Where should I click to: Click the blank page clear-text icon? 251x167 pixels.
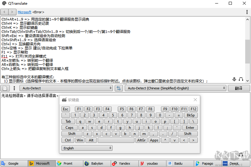pos(5,88)
